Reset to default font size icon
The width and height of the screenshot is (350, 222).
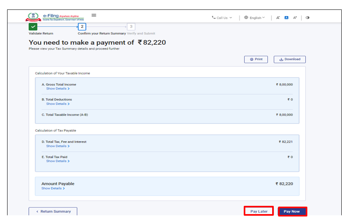click(286, 18)
